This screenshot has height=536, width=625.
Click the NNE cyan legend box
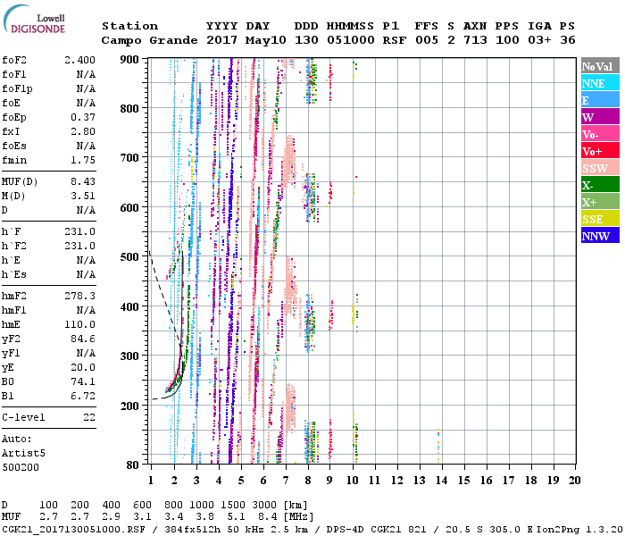coord(599,83)
